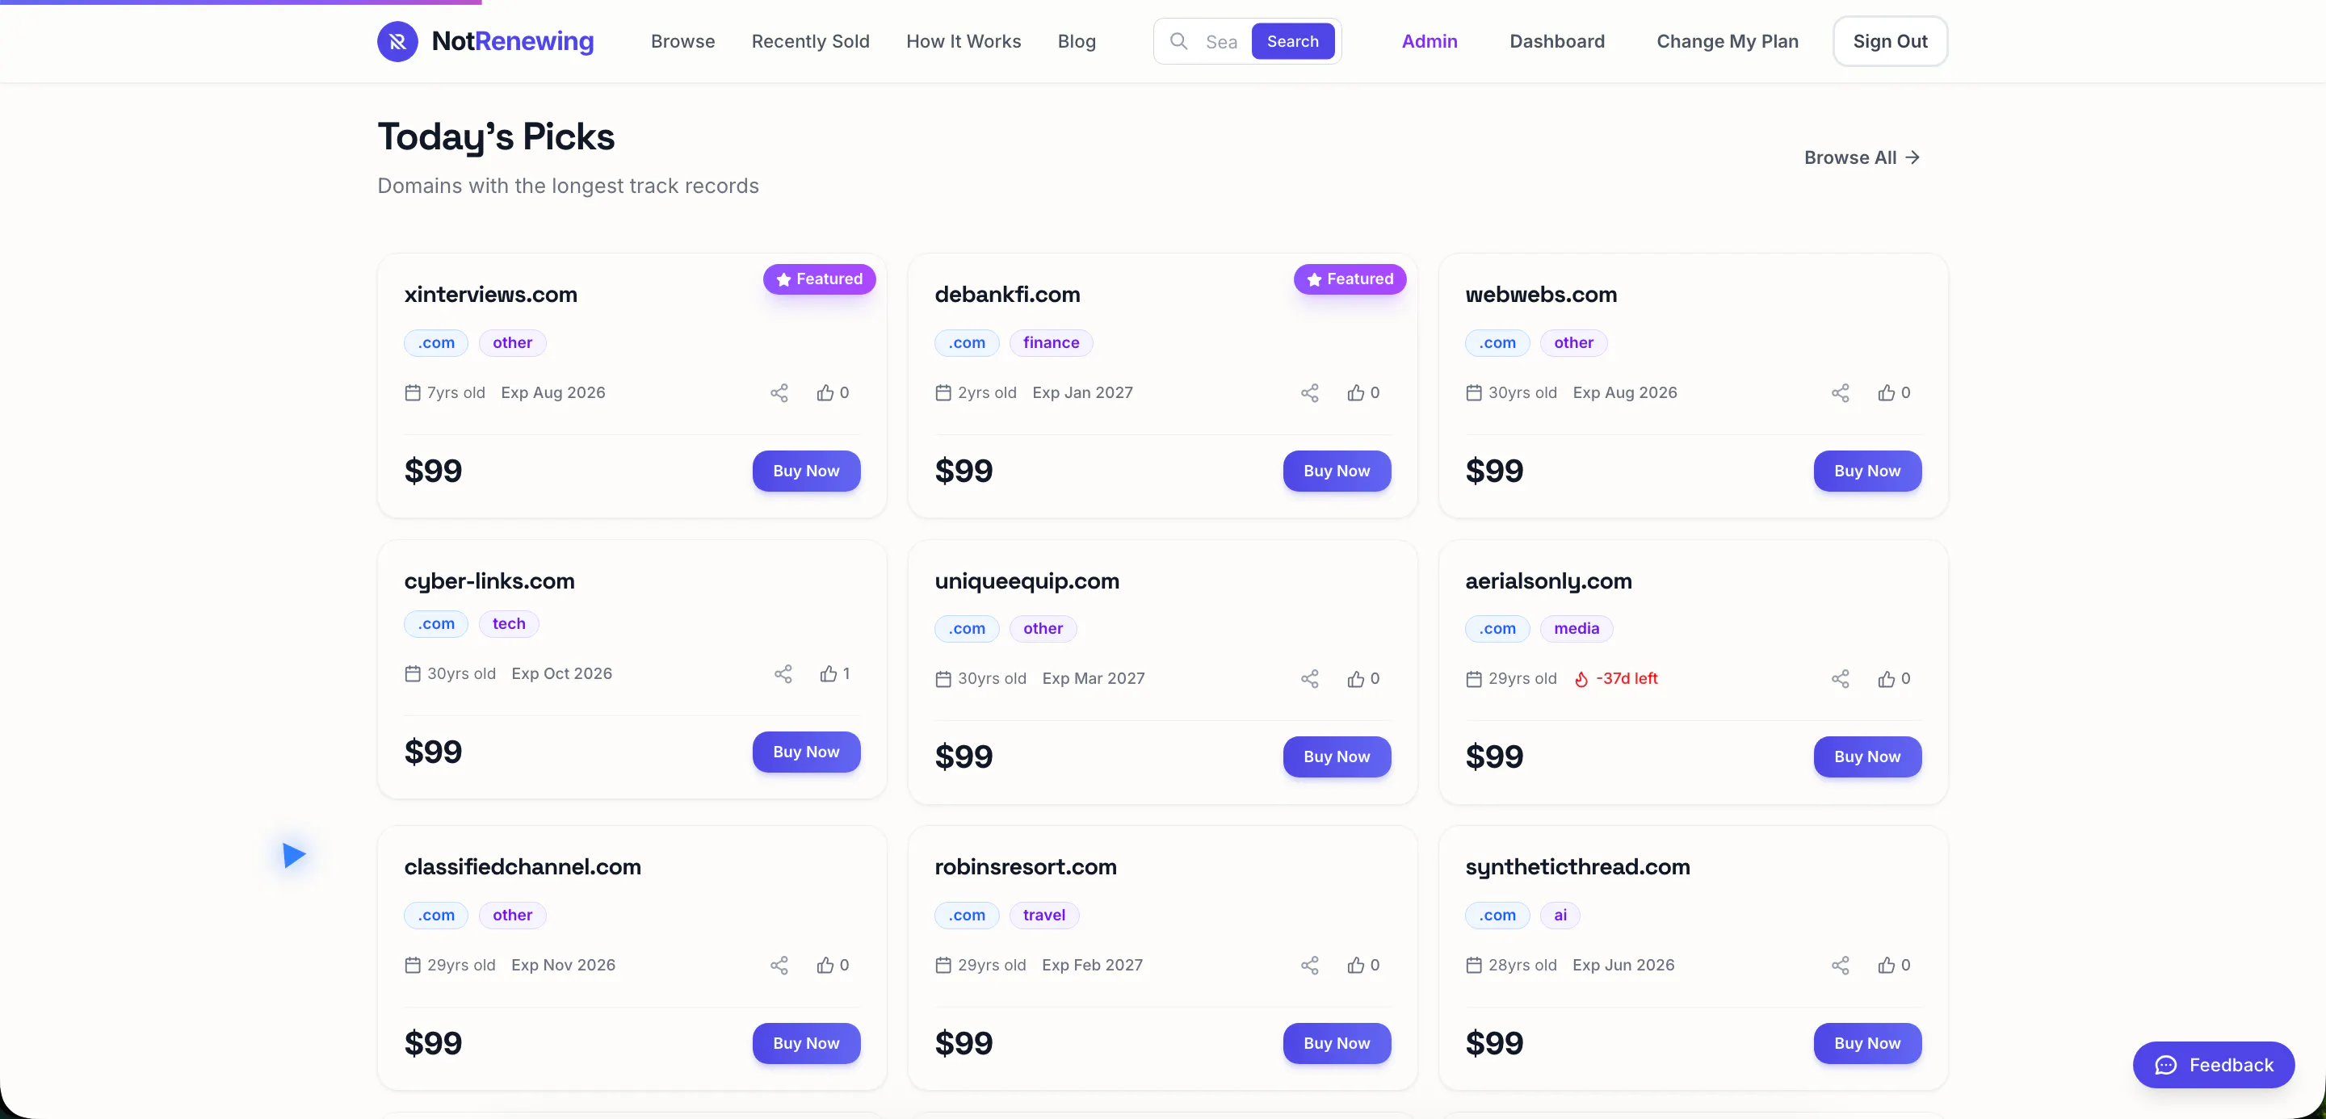Open the How It Works page
The height and width of the screenshot is (1119, 2326).
point(964,41)
